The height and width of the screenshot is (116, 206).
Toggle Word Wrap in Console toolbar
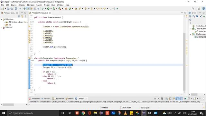coord(174,99)
